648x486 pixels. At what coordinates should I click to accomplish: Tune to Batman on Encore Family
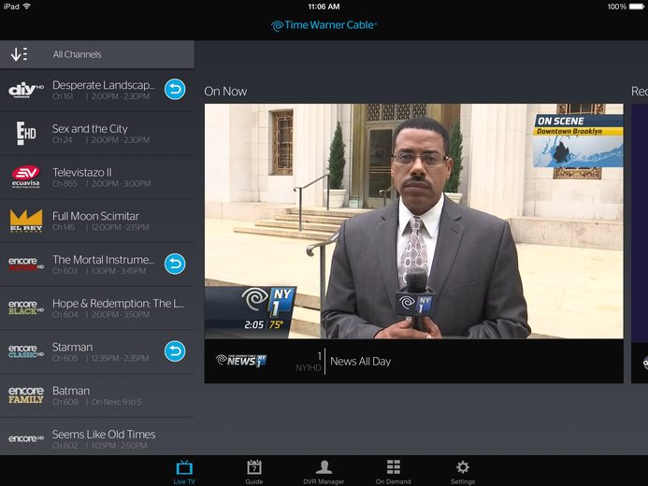coord(97,395)
